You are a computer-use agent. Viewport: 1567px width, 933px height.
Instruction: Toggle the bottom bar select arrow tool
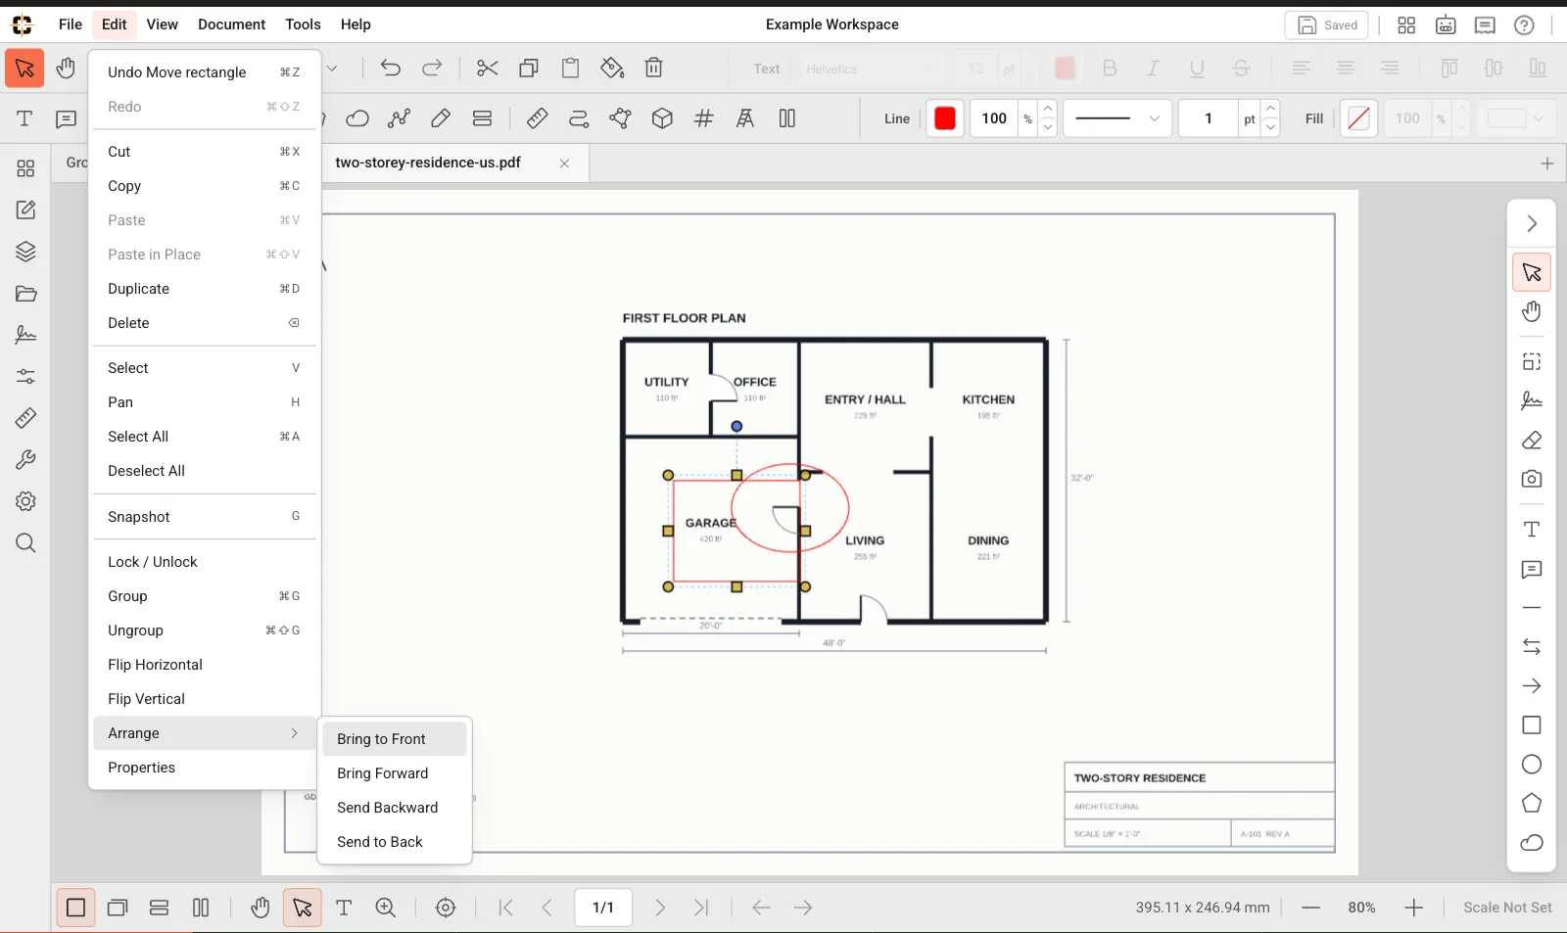tap(303, 908)
